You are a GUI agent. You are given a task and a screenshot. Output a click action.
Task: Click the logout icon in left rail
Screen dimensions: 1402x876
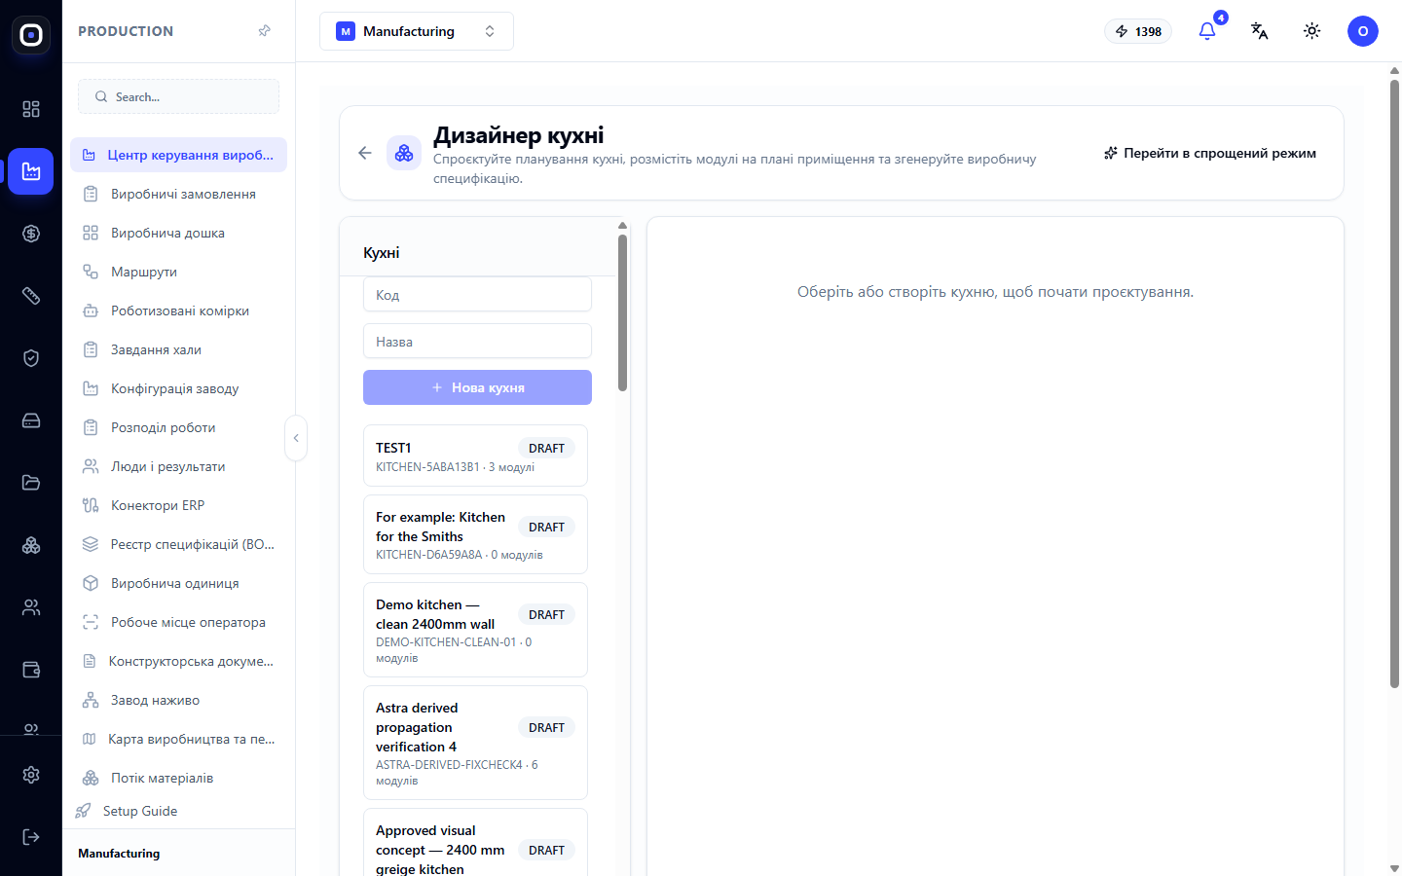[x=31, y=837]
